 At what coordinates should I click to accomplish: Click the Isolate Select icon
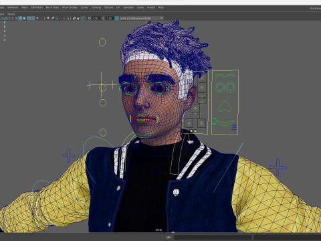(68, 18)
